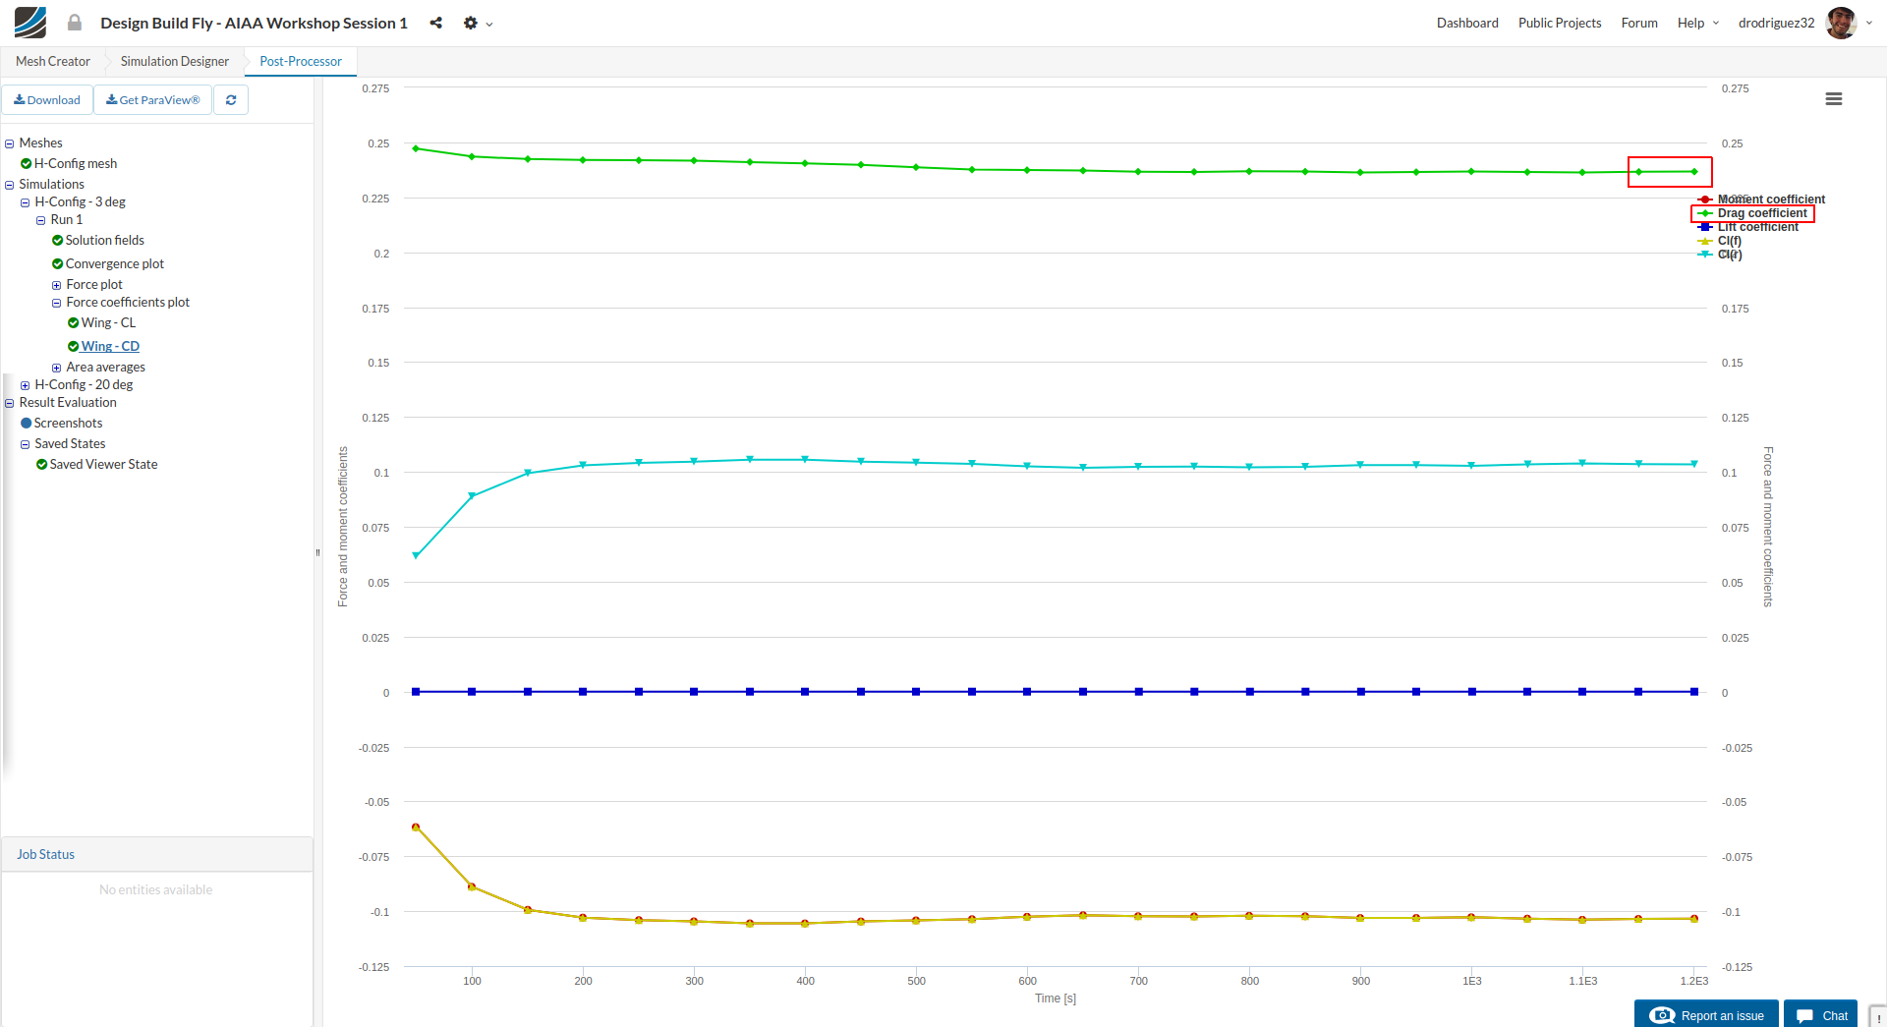The image size is (1887, 1027).
Task: Open the Help dropdown menu
Action: [1698, 23]
